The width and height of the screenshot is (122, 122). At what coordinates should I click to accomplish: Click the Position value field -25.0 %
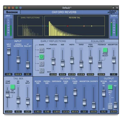pyautogui.click(x=53, y=74)
